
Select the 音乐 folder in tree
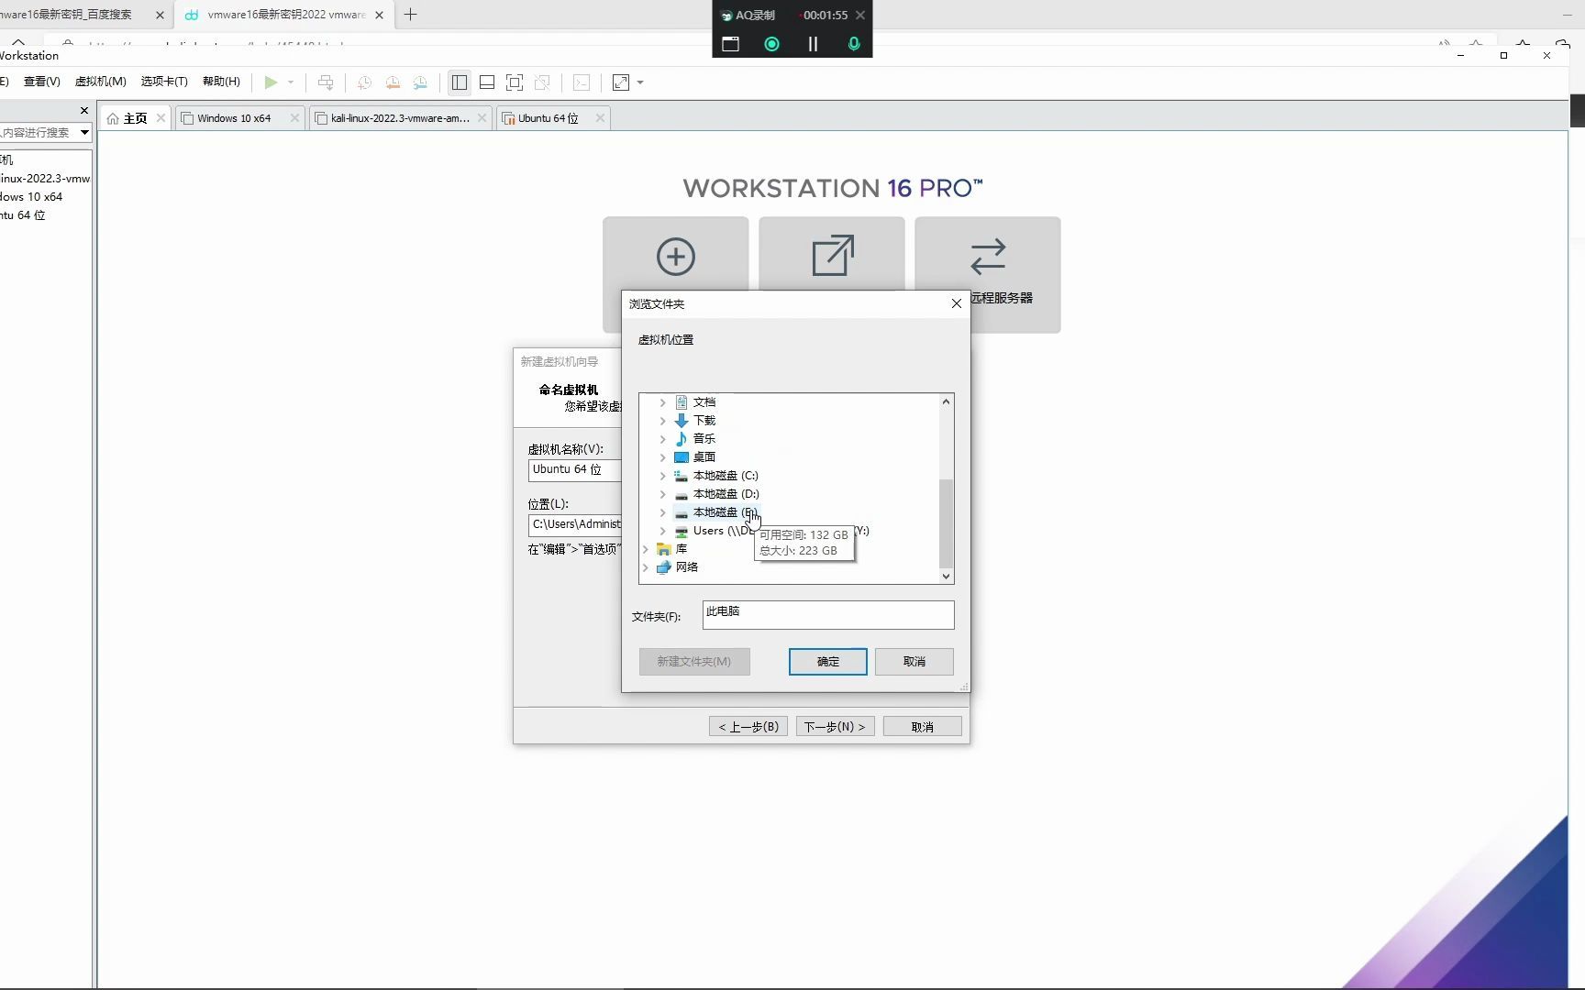tap(704, 439)
